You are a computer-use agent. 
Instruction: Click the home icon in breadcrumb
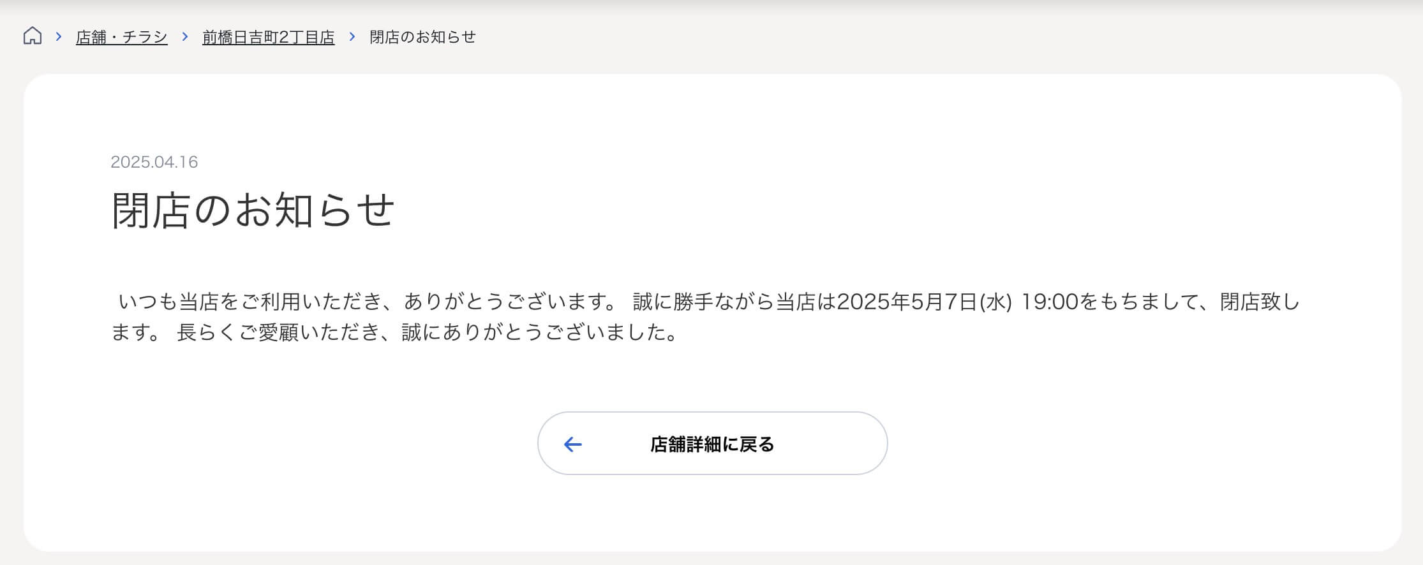pos(33,36)
